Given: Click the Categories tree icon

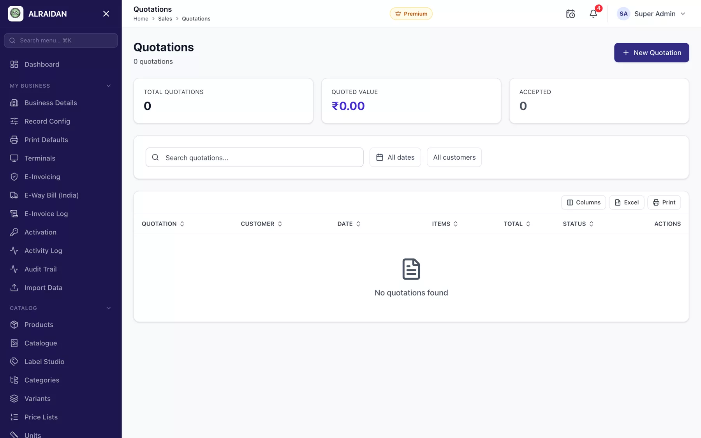Looking at the screenshot, I should click(14, 380).
